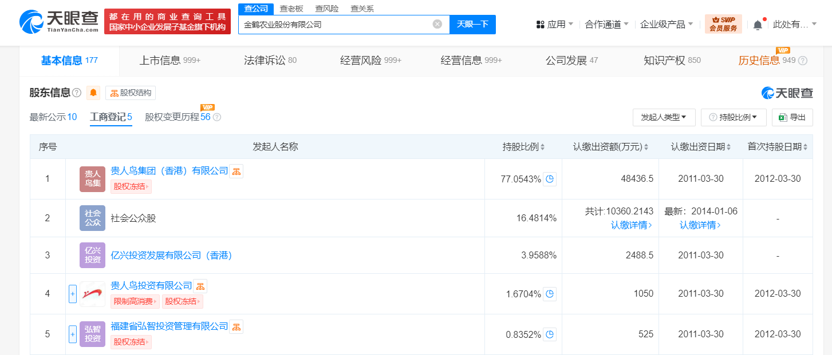832x355 pixels.
Task: Click the red 国家中小企业发展子基金 banner
Action: [168, 22]
